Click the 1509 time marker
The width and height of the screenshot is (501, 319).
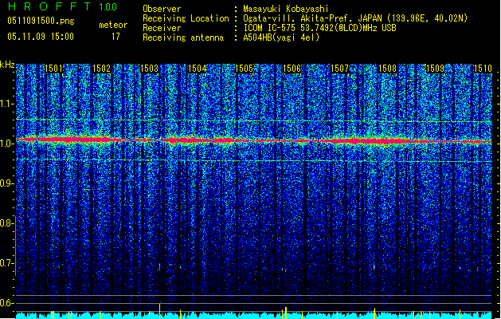(x=435, y=69)
